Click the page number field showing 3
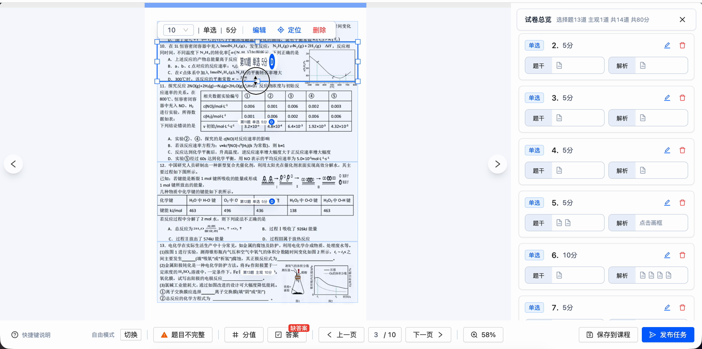Image resolution: width=702 pixels, height=349 pixels. [376, 335]
